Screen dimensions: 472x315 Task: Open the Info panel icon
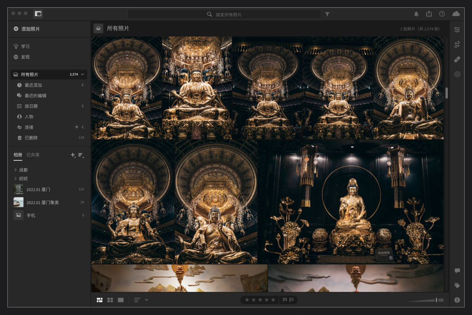pos(457,300)
